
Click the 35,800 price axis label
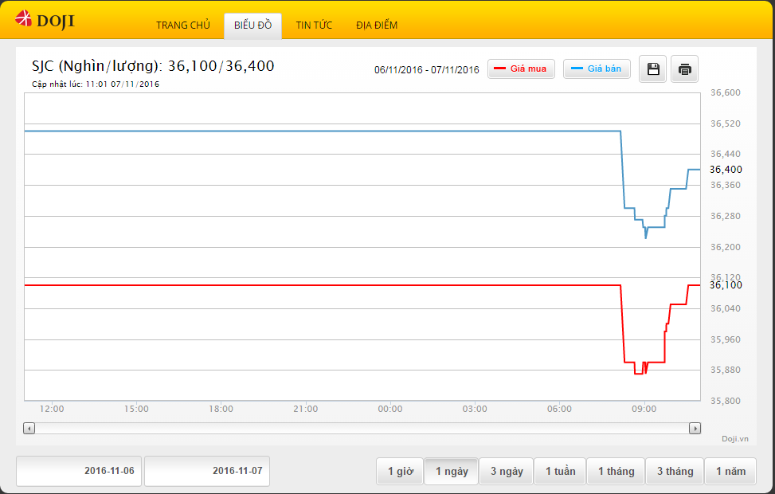pyautogui.click(x=726, y=401)
